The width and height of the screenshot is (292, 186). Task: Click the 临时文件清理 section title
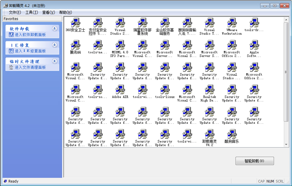[24, 62]
